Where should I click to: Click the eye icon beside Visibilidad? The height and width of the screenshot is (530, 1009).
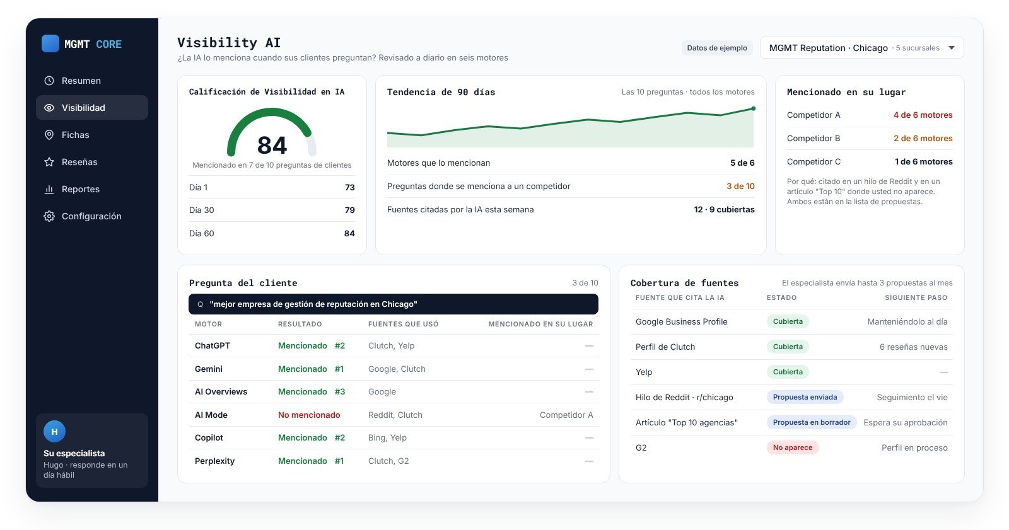[49, 108]
